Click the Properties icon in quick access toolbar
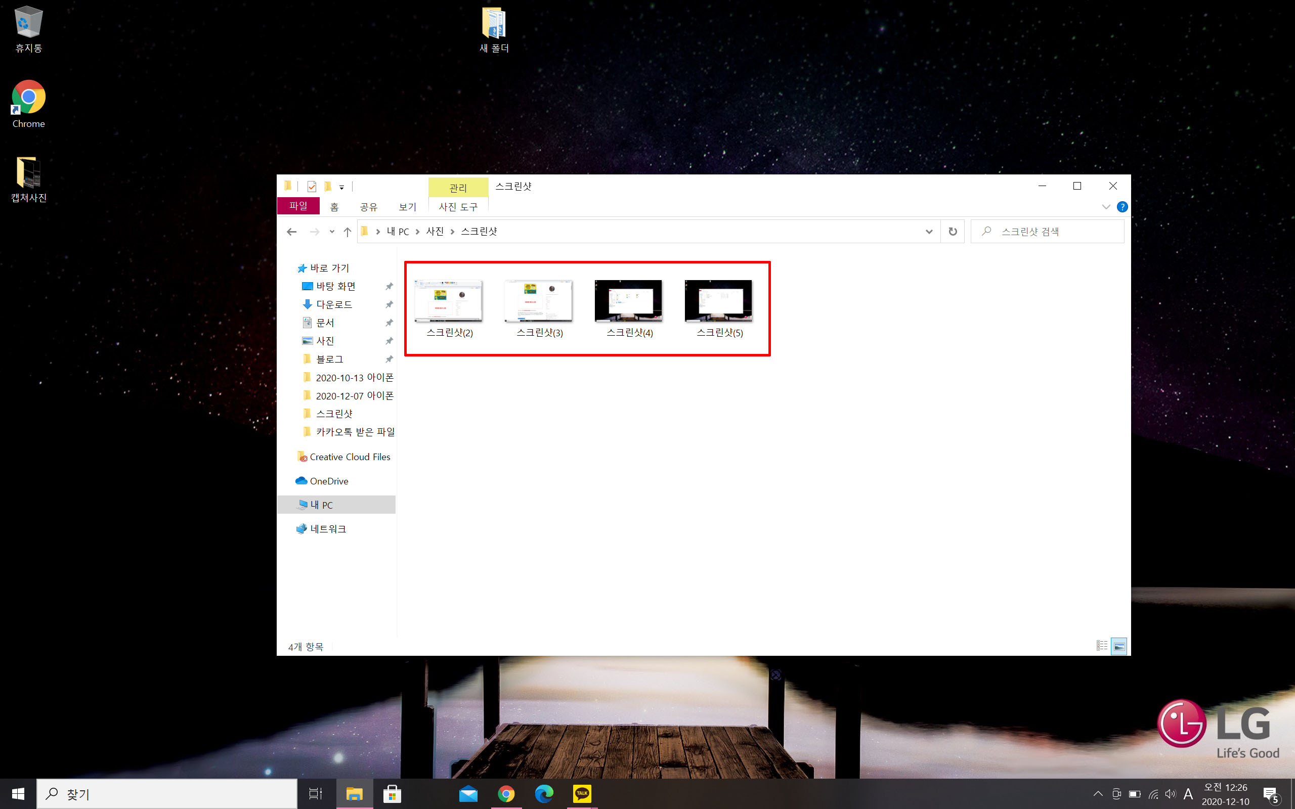1295x809 pixels. coord(312,186)
